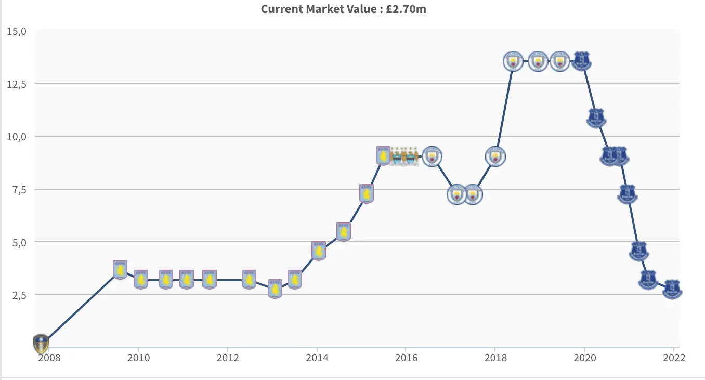Select the Aston Villa crest at 2014
The image size is (705, 380).
click(319, 251)
